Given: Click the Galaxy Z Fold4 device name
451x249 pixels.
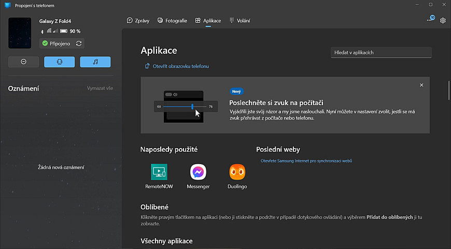Looking at the screenshot, I should point(55,21).
